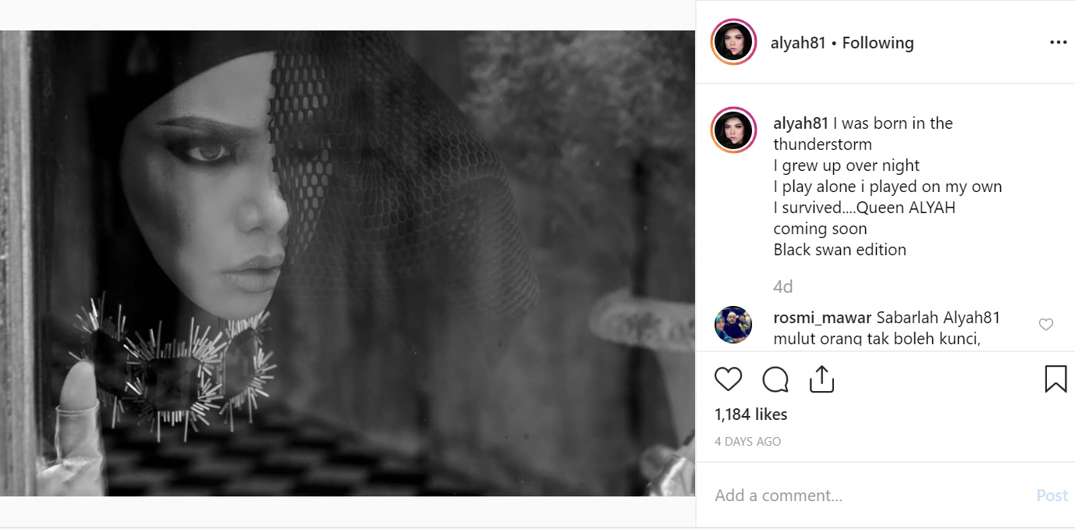Open alyah81 username in the caption
The height and width of the screenshot is (530, 1075).
(801, 123)
